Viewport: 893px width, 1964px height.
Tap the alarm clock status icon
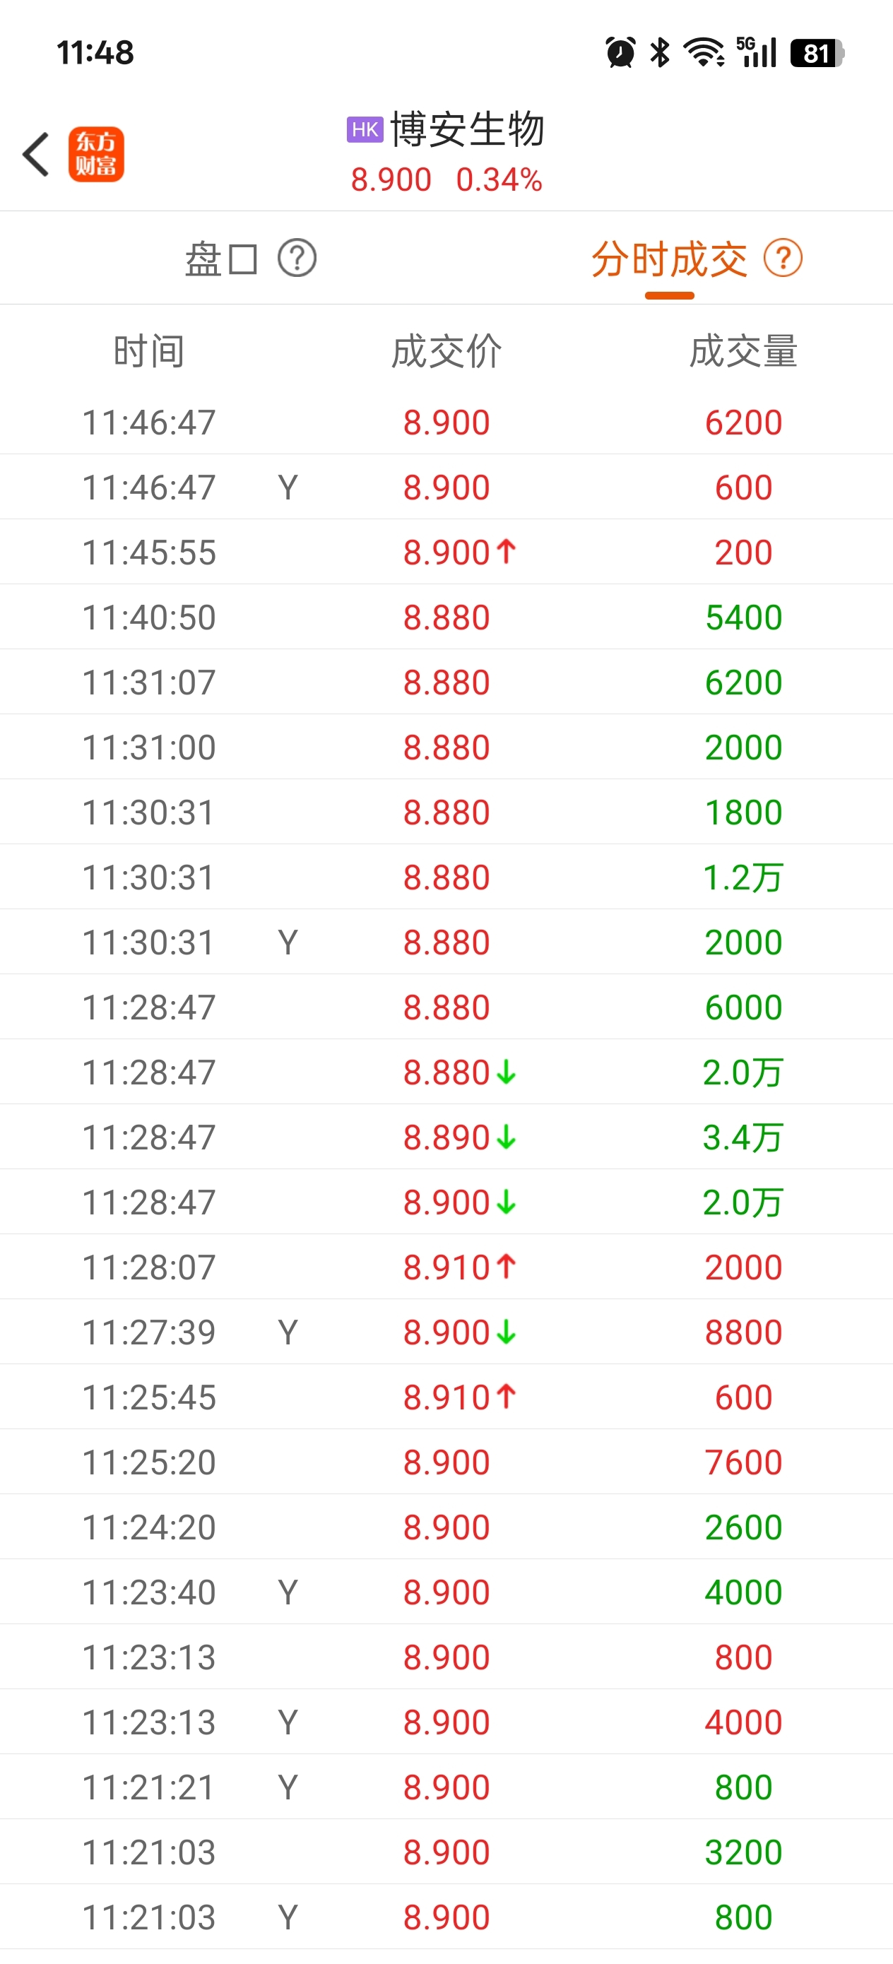[x=620, y=52]
